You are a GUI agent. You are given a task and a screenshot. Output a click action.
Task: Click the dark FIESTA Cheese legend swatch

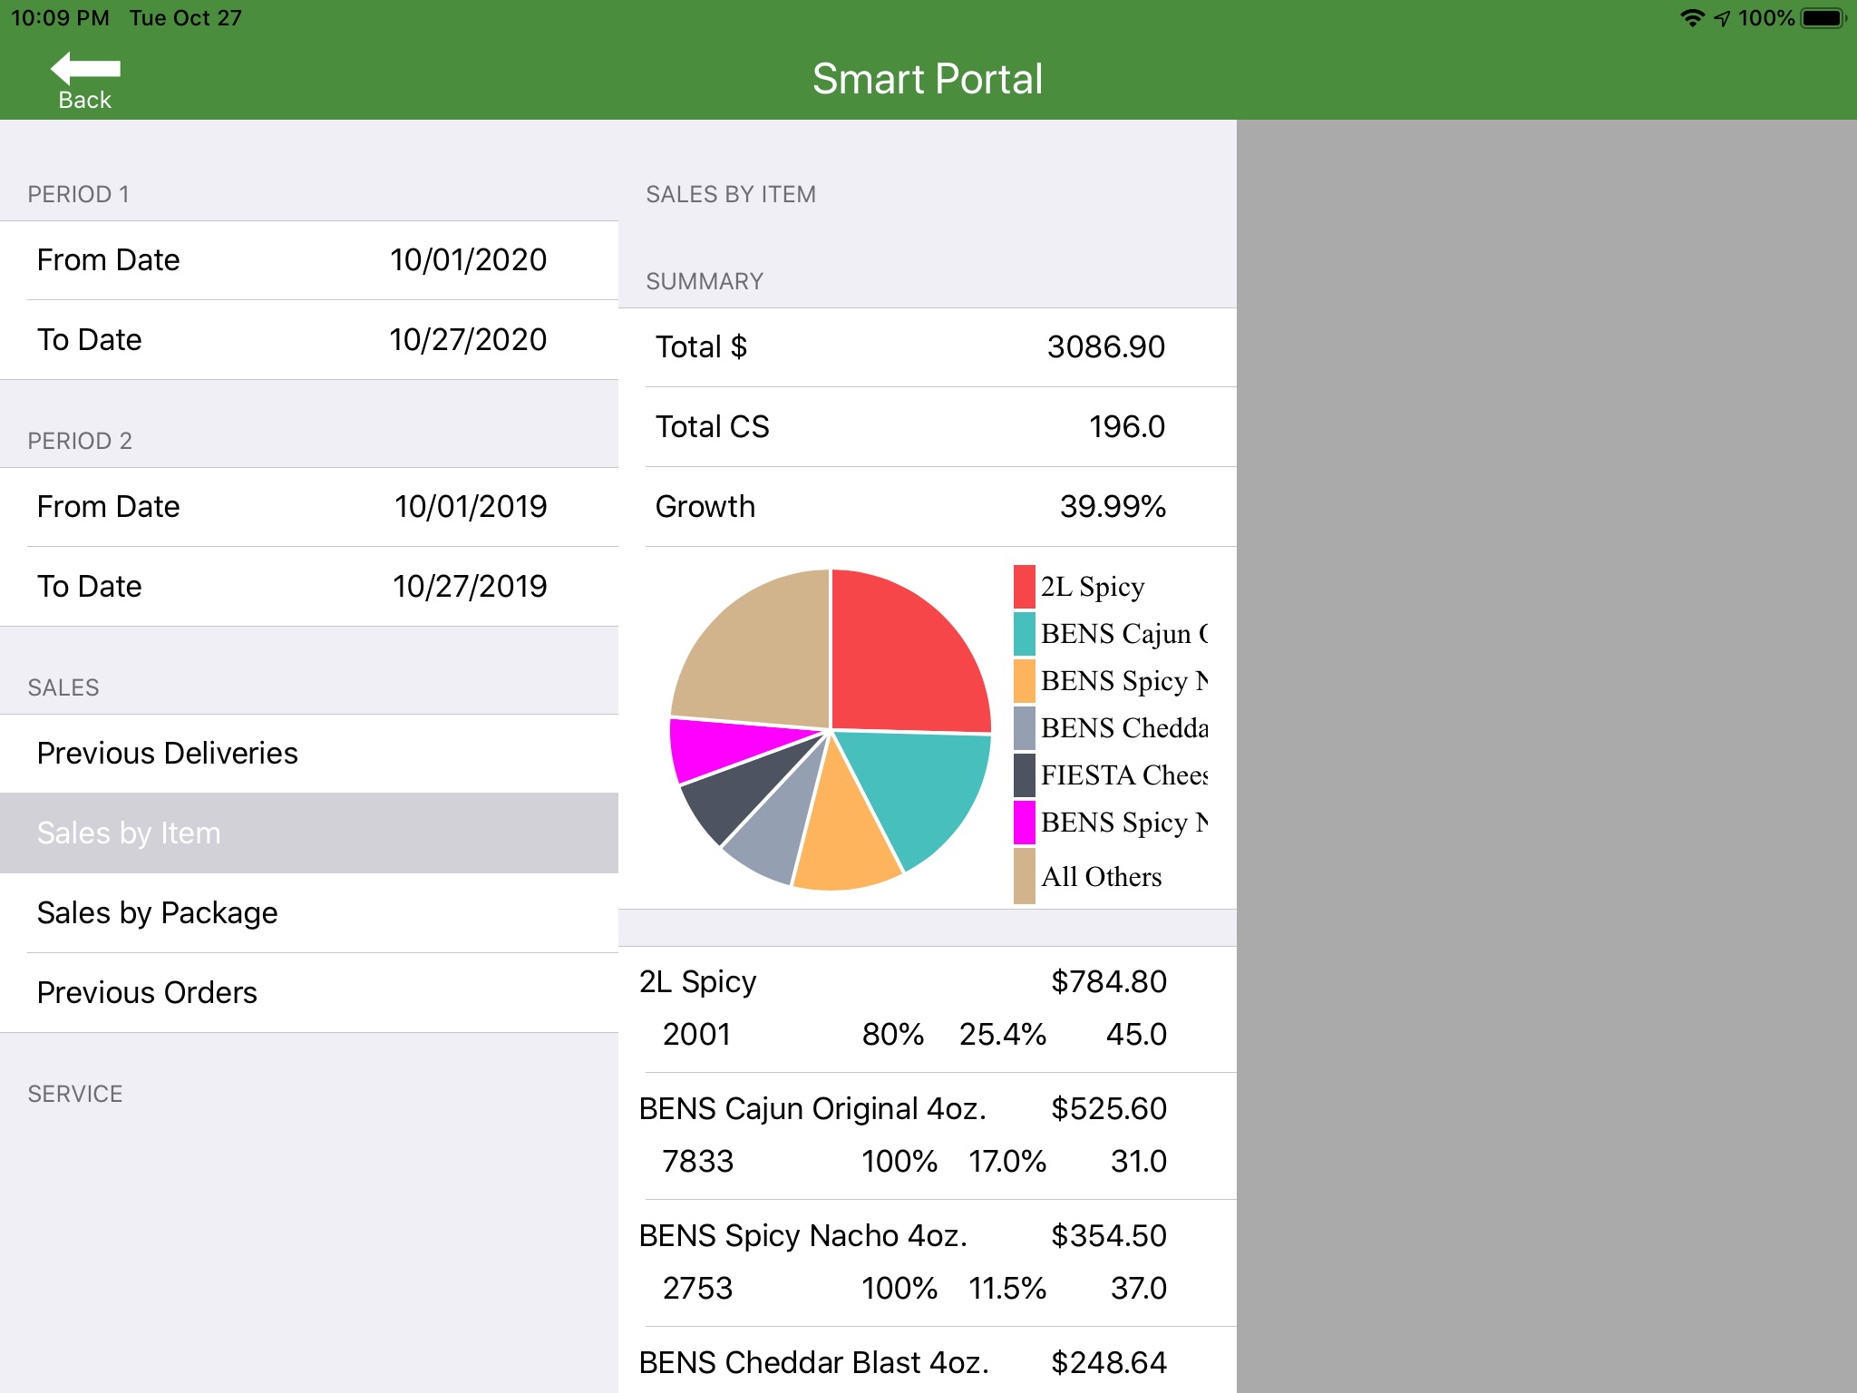[x=1024, y=775]
